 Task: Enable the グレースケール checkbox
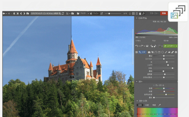pyautogui.click(x=154, y=85)
